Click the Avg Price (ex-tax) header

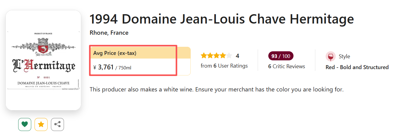click(x=115, y=53)
